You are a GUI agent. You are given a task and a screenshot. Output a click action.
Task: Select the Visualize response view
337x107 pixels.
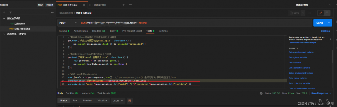pyautogui.click(x=102, y=100)
